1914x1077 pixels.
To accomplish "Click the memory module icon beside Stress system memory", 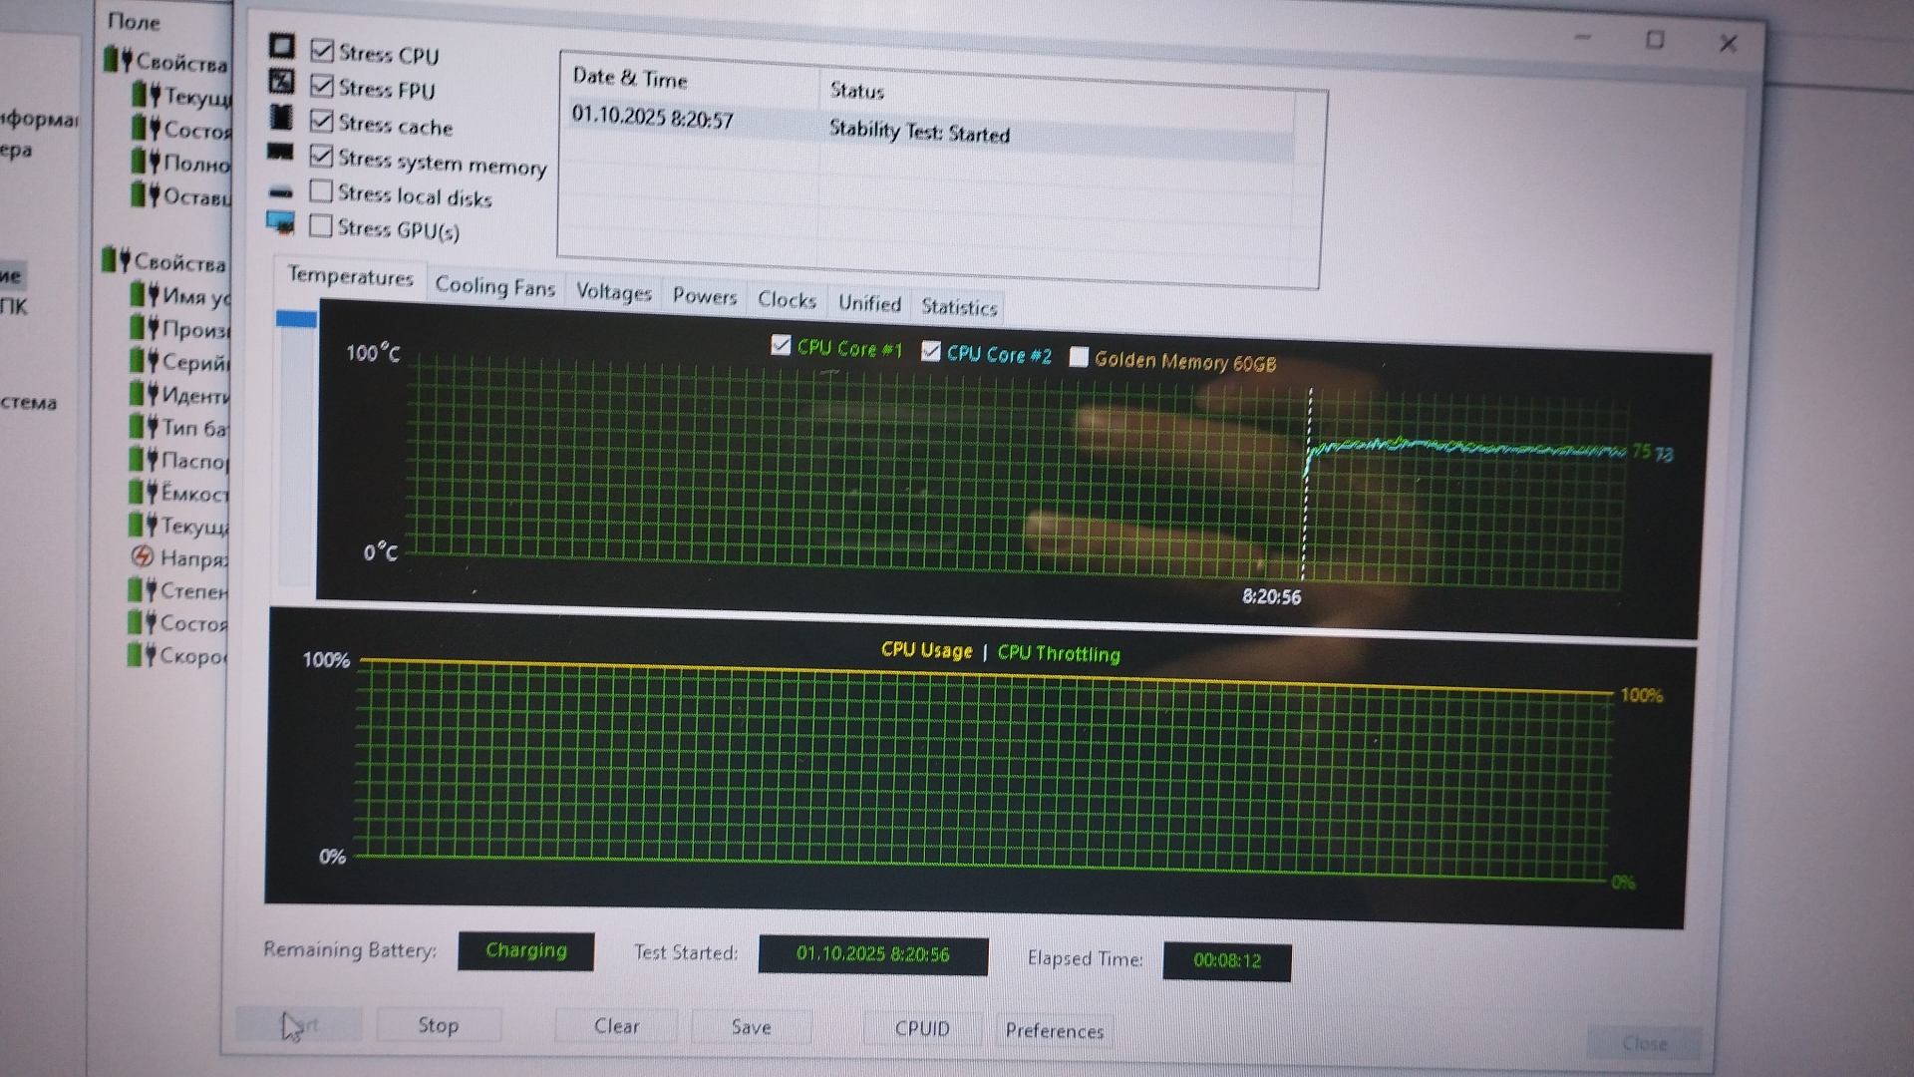I will click(x=280, y=153).
